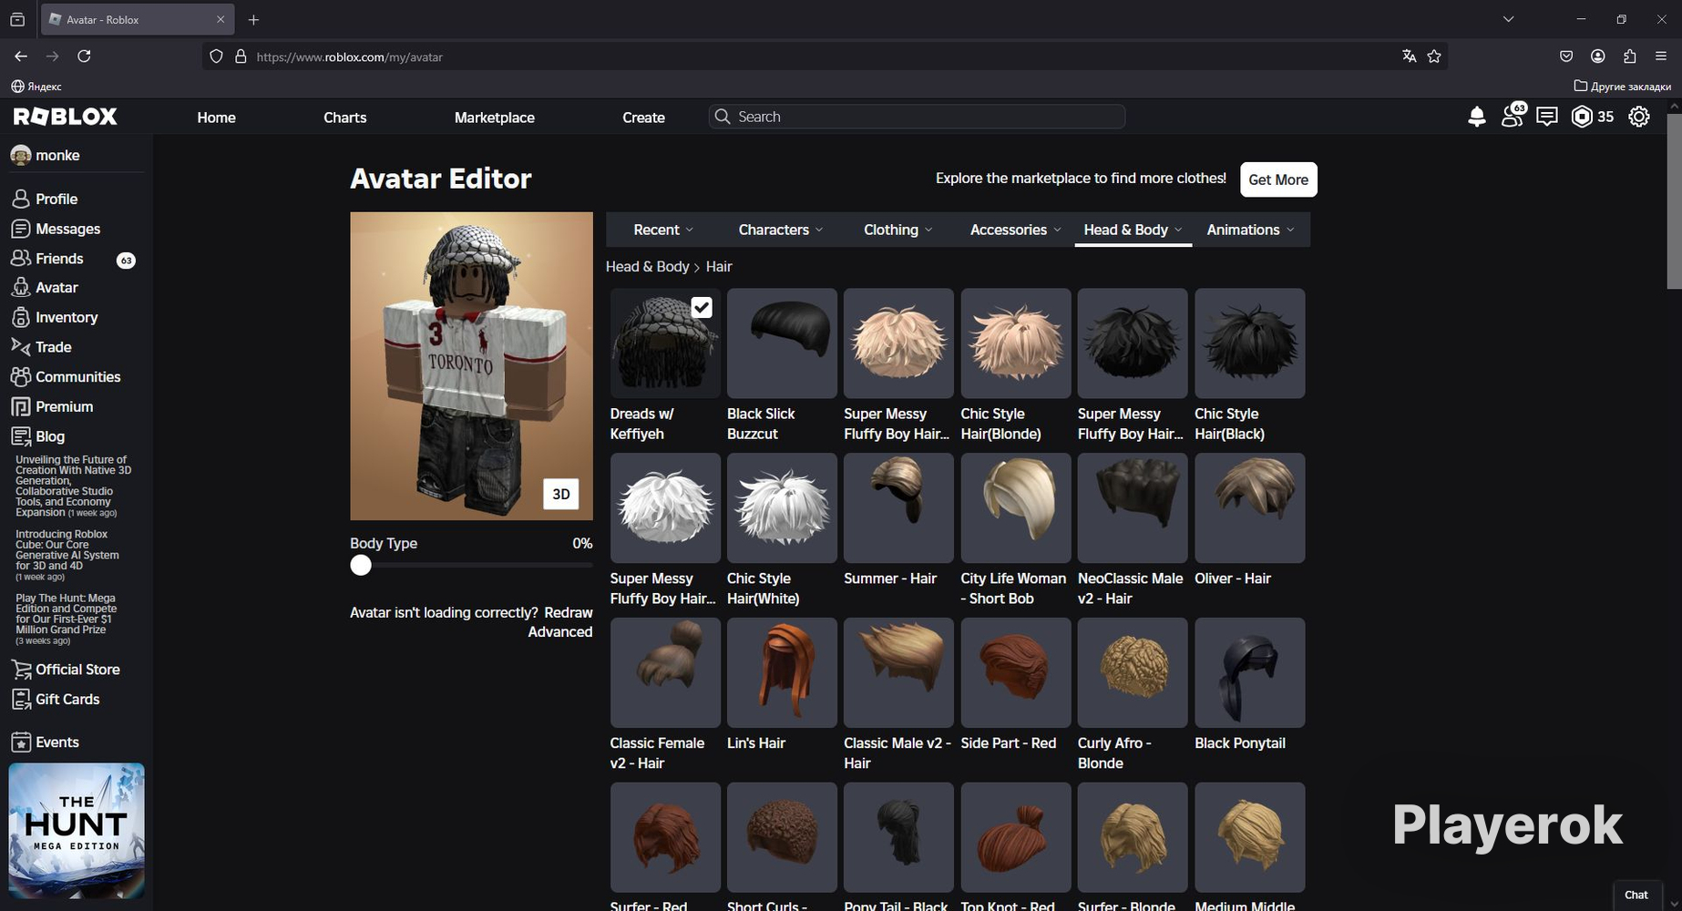Open the notifications bell icon
Viewport: 1682px width, 911px height.
point(1477,117)
